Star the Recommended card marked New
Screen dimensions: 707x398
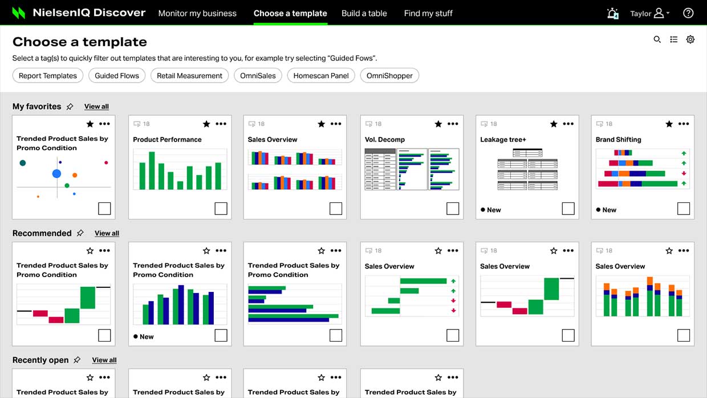coord(206,250)
